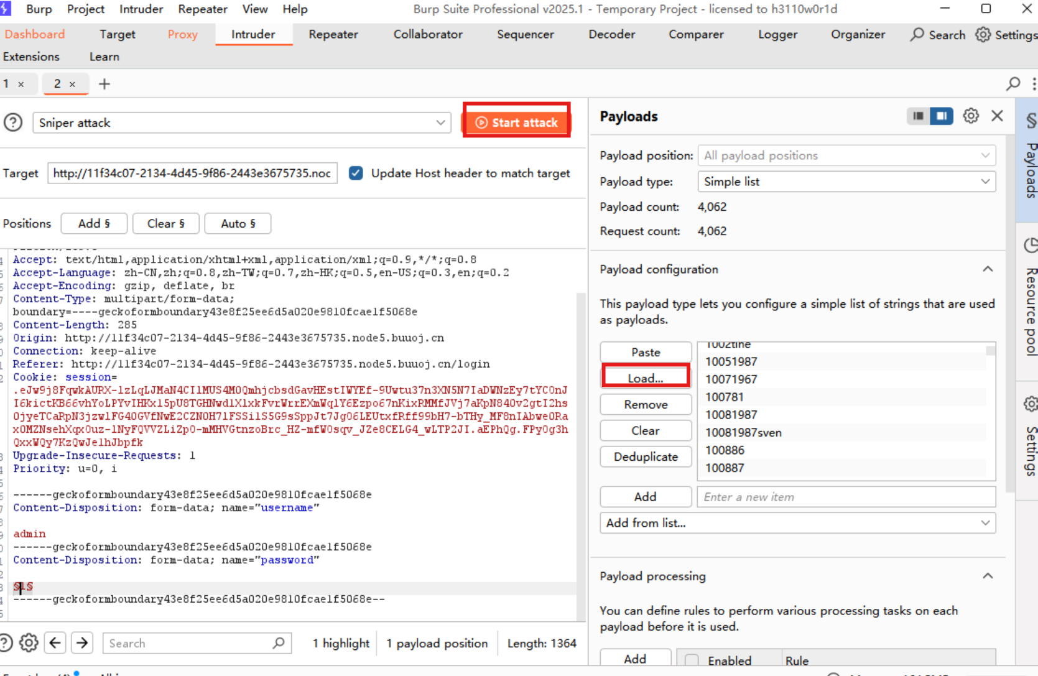1038x676 pixels.
Task: Click Add under Payload processing
Action: 635,659
